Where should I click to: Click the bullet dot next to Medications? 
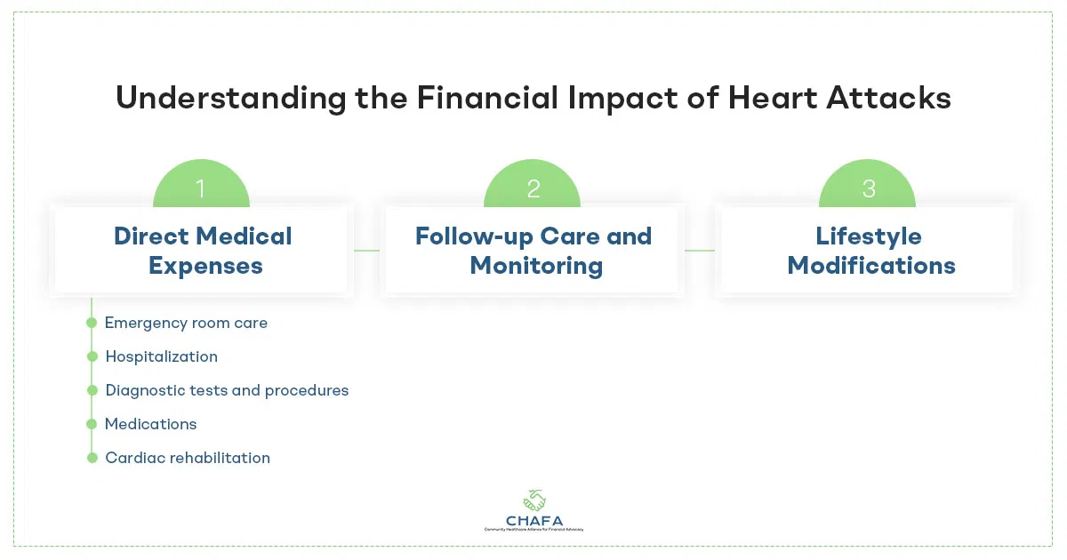point(92,425)
